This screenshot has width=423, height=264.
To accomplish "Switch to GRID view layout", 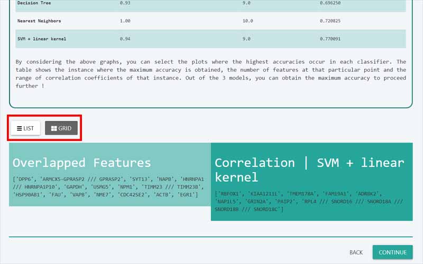I will tap(61, 128).
